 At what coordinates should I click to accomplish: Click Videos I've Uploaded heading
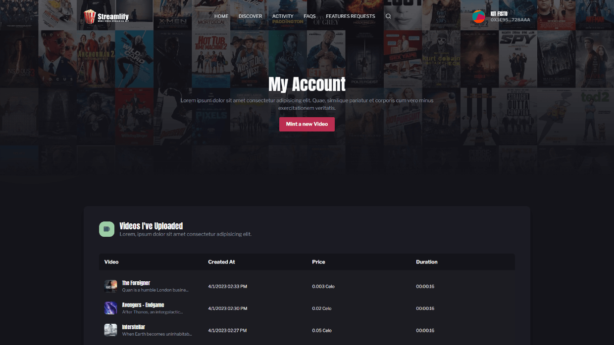[x=151, y=226]
